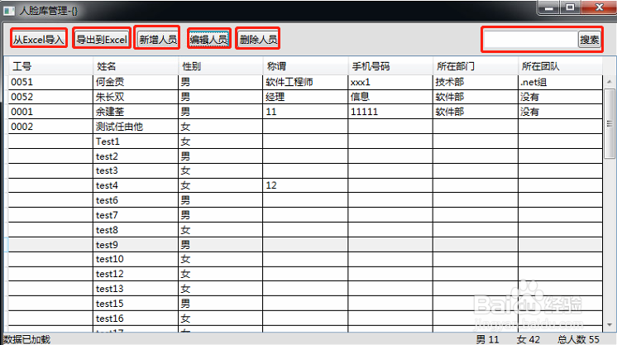Select the highlighted test9 row

[x=305, y=245]
